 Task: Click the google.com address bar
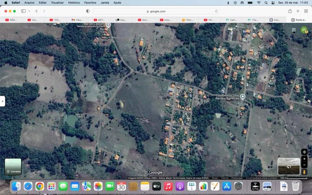[156, 11]
